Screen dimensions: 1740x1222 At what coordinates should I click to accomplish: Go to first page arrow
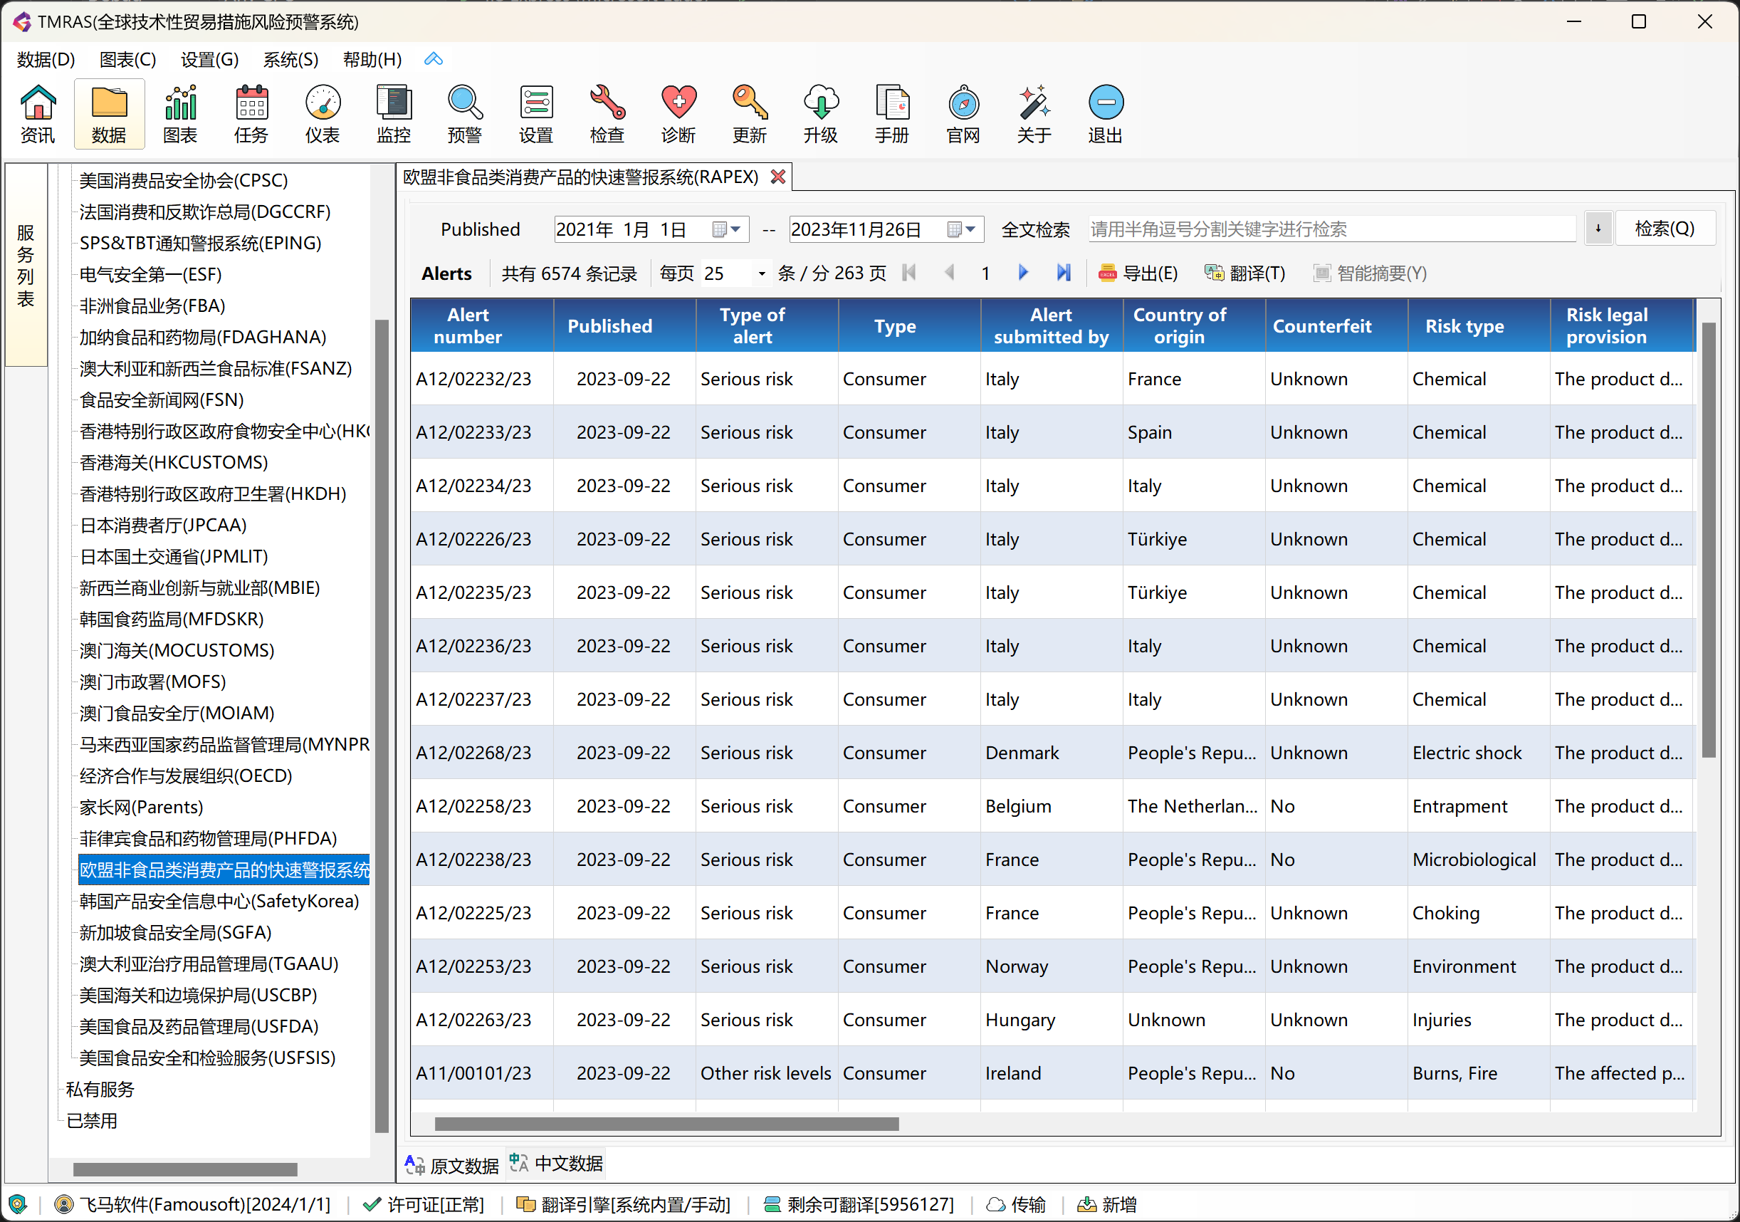(909, 273)
